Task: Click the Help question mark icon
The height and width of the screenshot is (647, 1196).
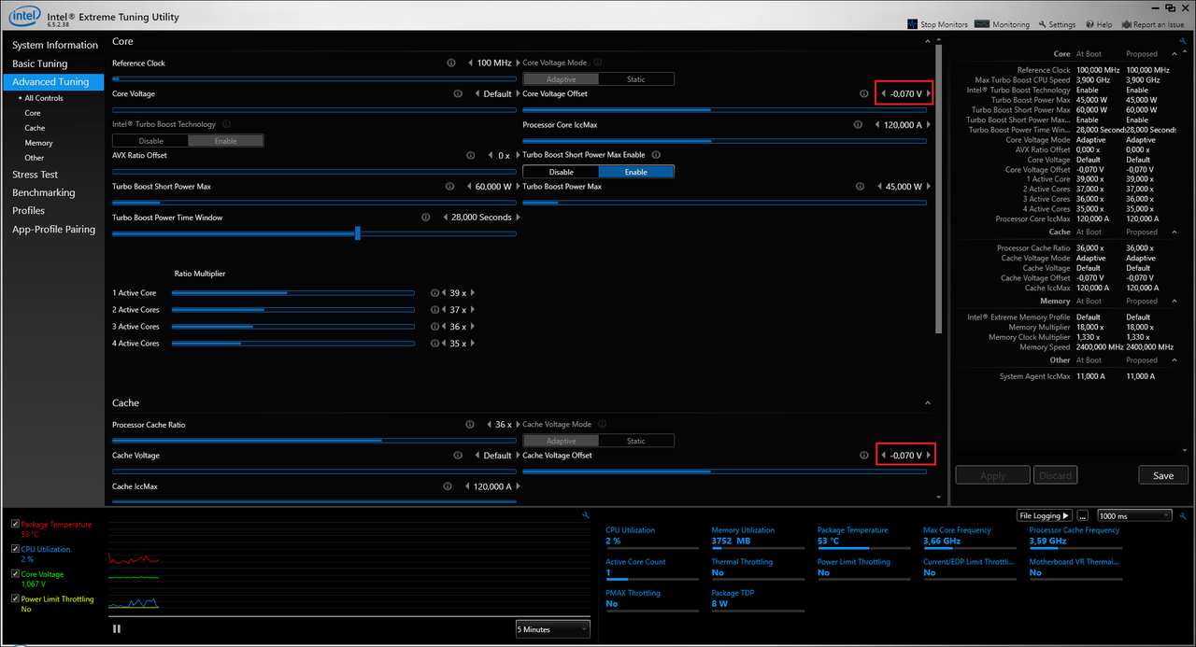Action: pos(1089,24)
